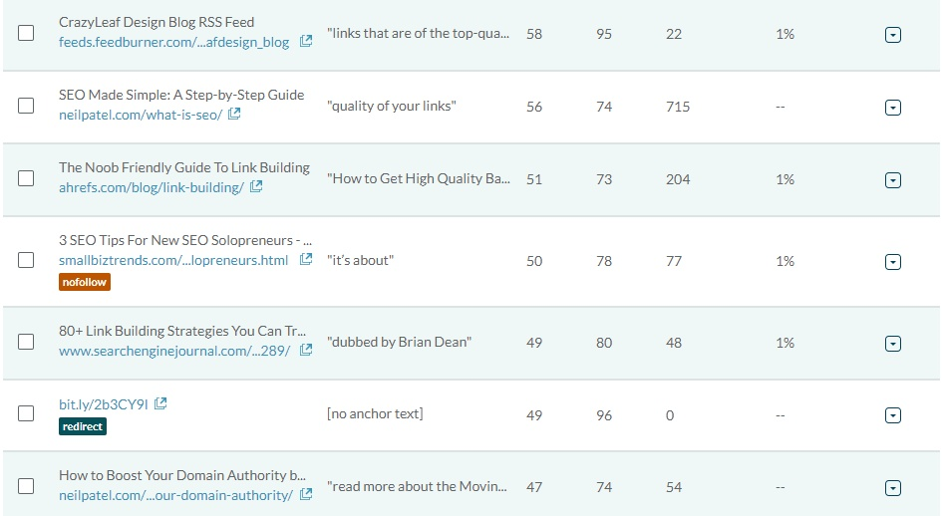Expand dropdown arrow on CrazyLeaf Design Blog row
Image resolution: width=944 pixels, height=516 pixels.
[893, 35]
